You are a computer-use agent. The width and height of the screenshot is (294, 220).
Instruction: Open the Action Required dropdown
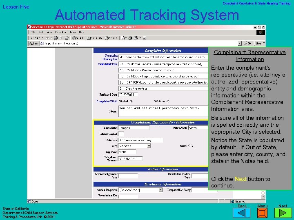coord(160,190)
